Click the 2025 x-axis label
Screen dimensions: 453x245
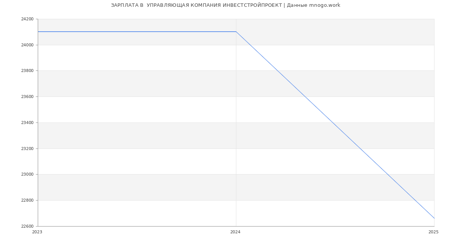click(433, 232)
